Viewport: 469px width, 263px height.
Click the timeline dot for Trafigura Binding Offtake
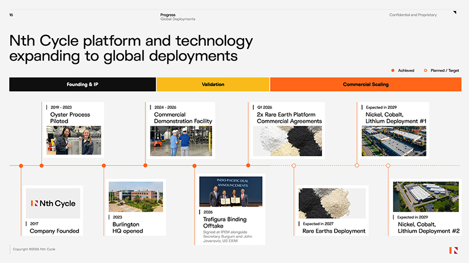click(x=194, y=165)
